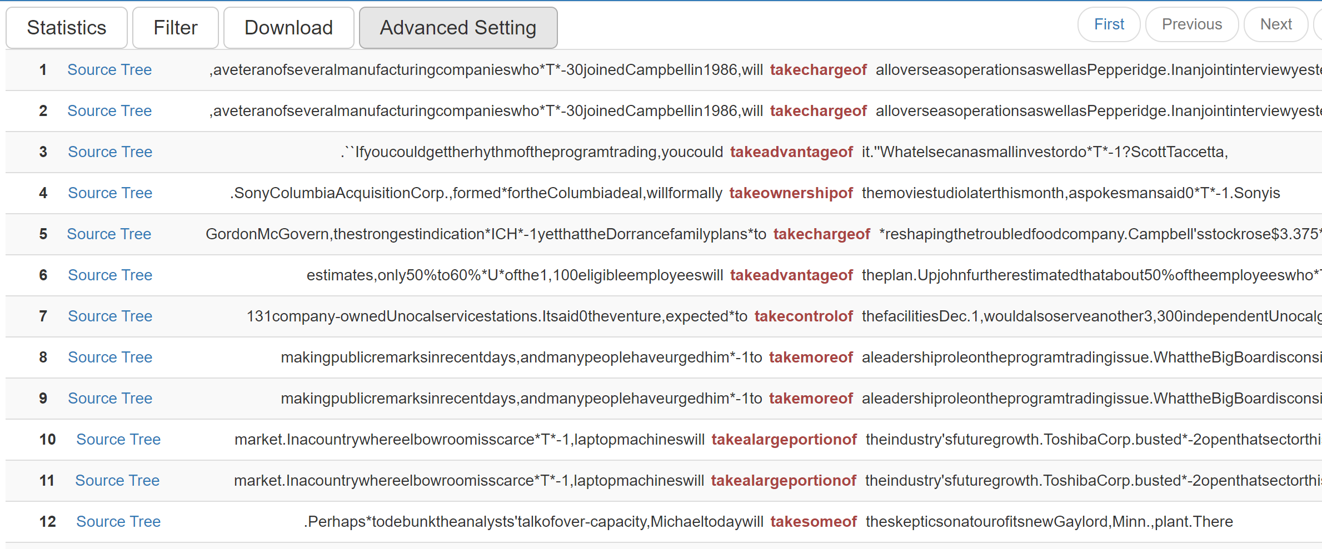1322x549 pixels.
Task: Open Source Tree for result 10
Action: pyautogui.click(x=118, y=440)
